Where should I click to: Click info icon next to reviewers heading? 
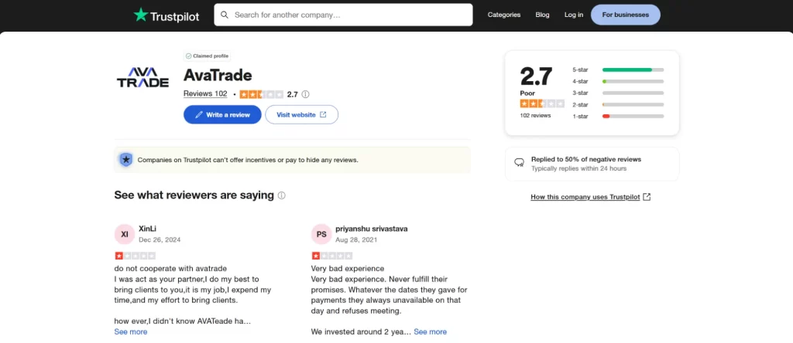click(x=282, y=195)
